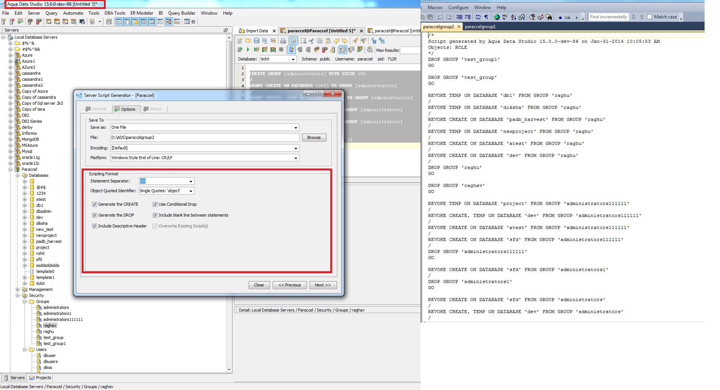The width and height of the screenshot is (720, 390).
Task: Click the globe icon in text editor toolbar
Action: tap(497, 17)
